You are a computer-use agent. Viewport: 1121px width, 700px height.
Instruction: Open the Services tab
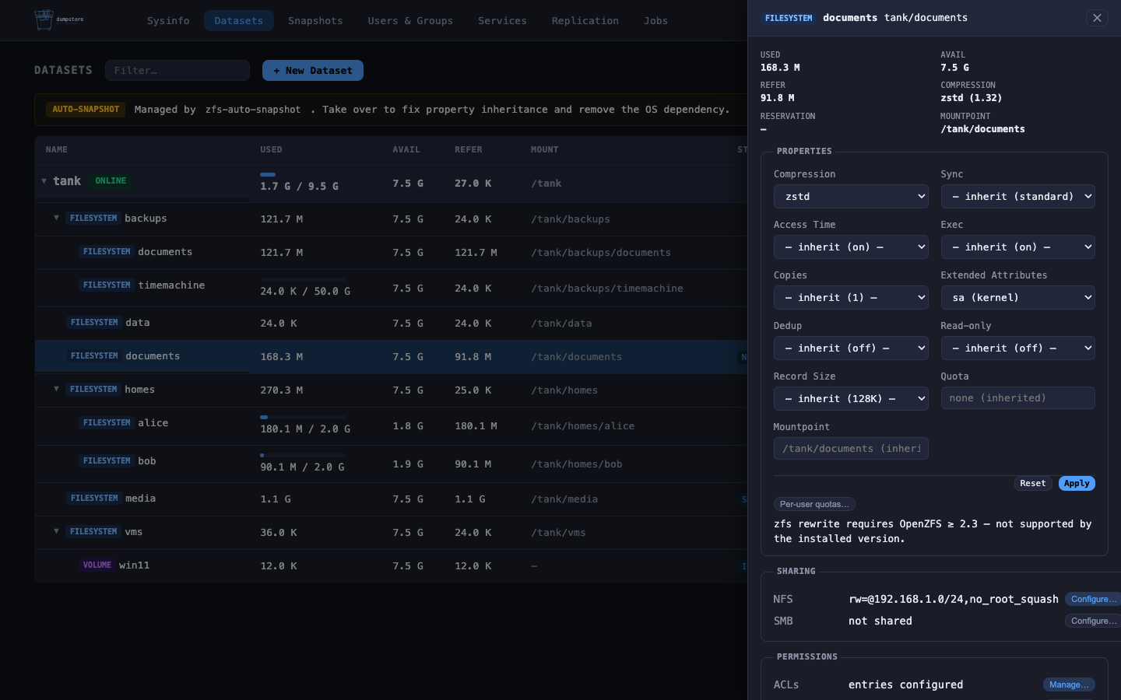(x=502, y=21)
